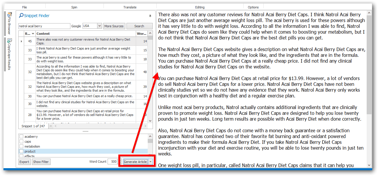The height and width of the screenshot is (176, 378).
Task: Click the Search button
Action: click(x=139, y=26)
